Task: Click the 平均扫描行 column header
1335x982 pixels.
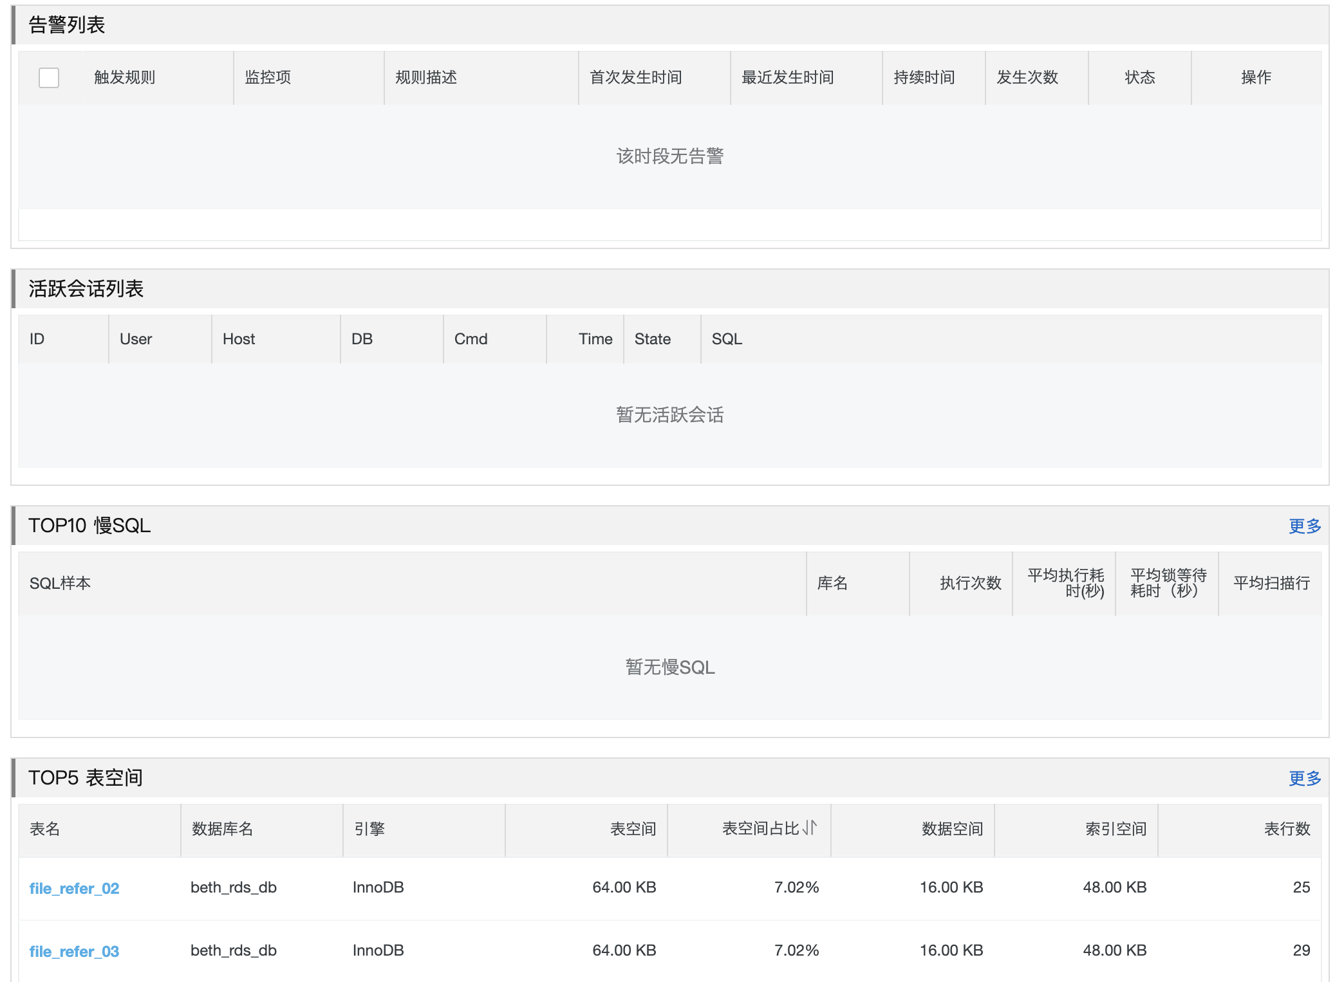Action: (x=1271, y=583)
